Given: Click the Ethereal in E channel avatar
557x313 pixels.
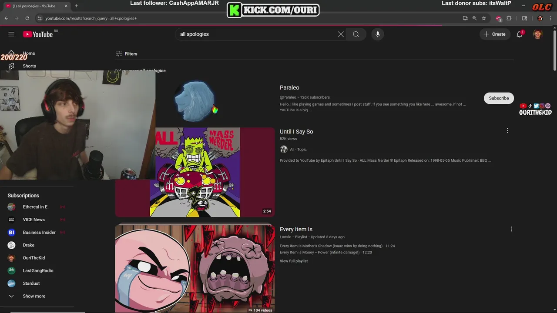Looking at the screenshot, I should 11,207.
